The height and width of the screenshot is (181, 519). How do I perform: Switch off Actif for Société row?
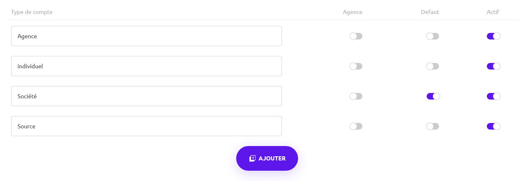pos(493,96)
